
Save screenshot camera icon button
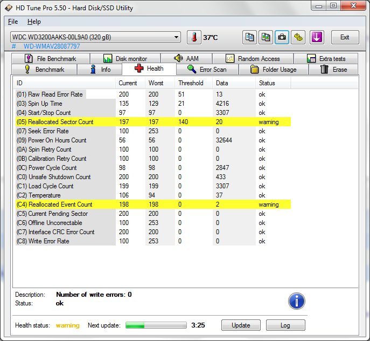282,37
